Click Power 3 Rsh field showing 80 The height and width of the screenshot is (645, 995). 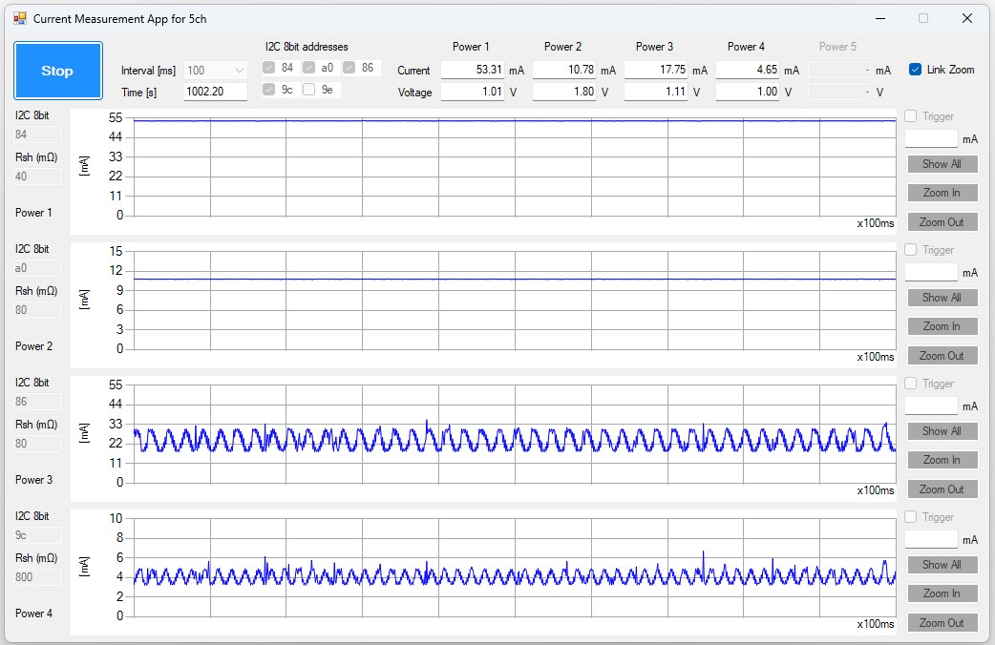[x=37, y=444]
